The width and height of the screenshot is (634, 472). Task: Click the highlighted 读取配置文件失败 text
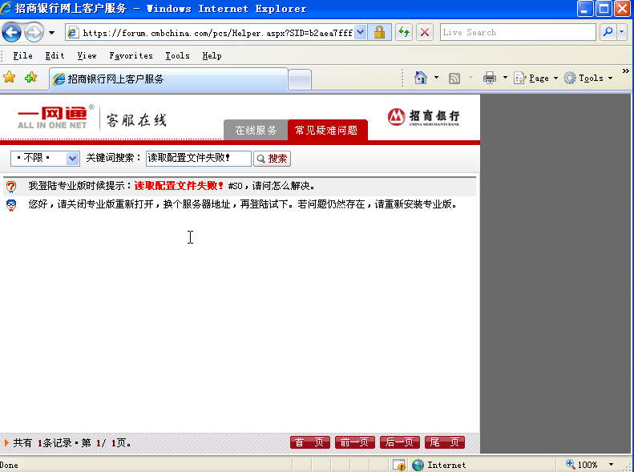point(179,186)
